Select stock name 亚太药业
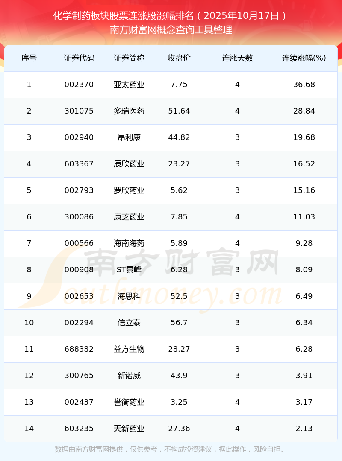This screenshot has height=461, width=342. (x=129, y=85)
